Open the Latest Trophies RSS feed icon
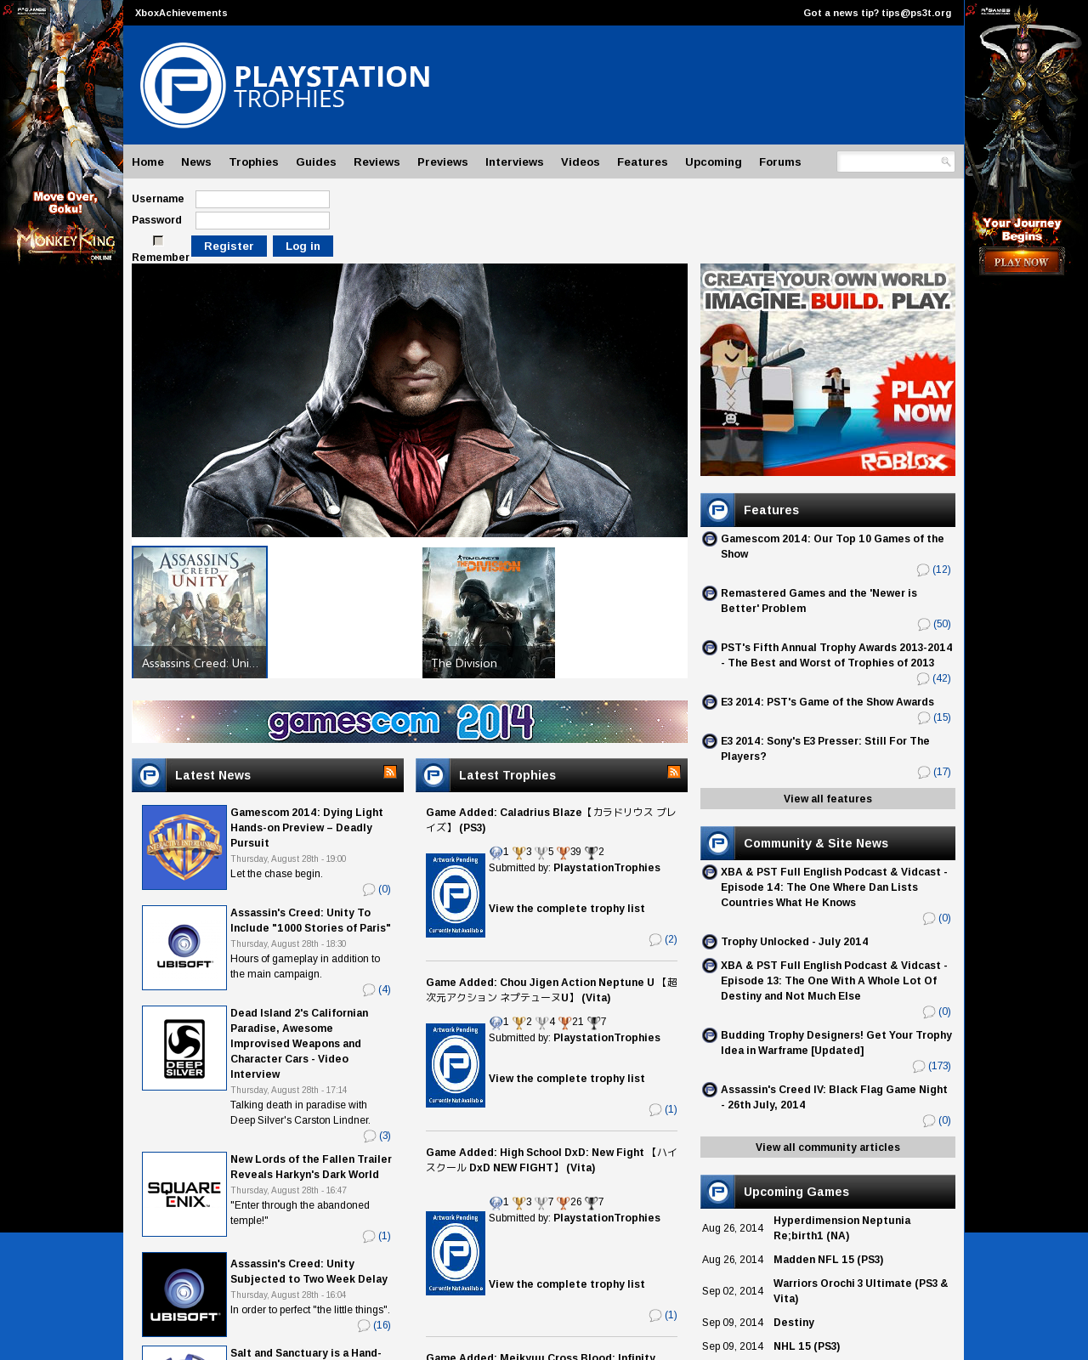This screenshot has width=1088, height=1360. tap(674, 772)
